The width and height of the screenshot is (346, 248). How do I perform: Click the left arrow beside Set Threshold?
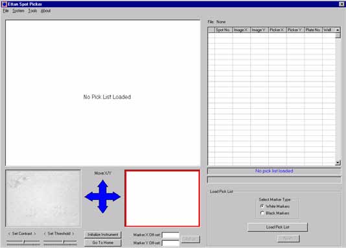point(45,234)
